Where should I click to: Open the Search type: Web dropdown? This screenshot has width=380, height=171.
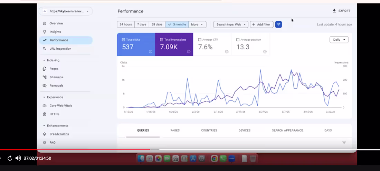click(231, 24)
